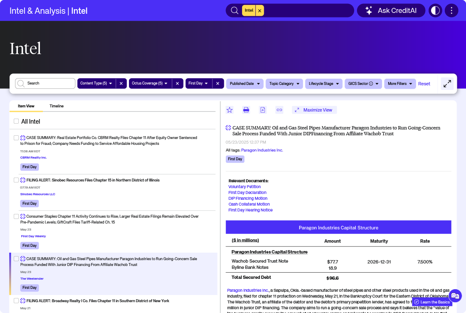The width and height of the screenshot is (466, 313).
Task: Open the First Day Declaration document
Action: point(247,192)
